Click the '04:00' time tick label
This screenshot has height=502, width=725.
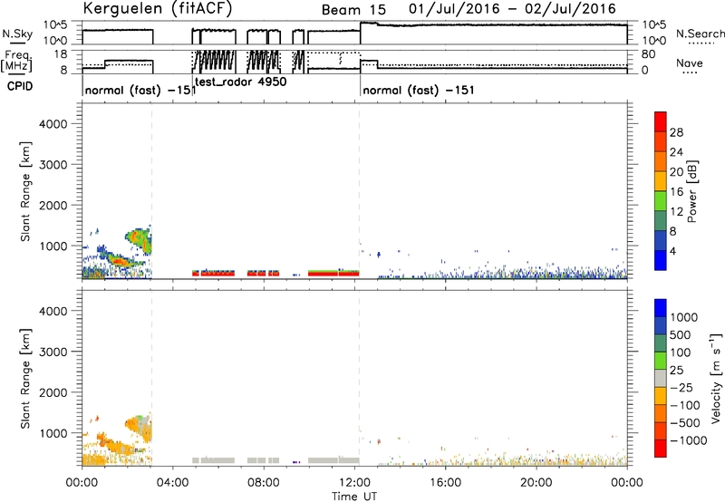(x=173, y=483)
